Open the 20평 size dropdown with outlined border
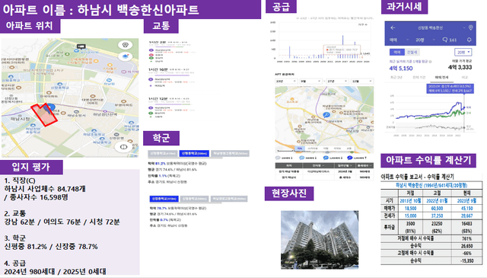487x278 pixels. coord(463,53)
